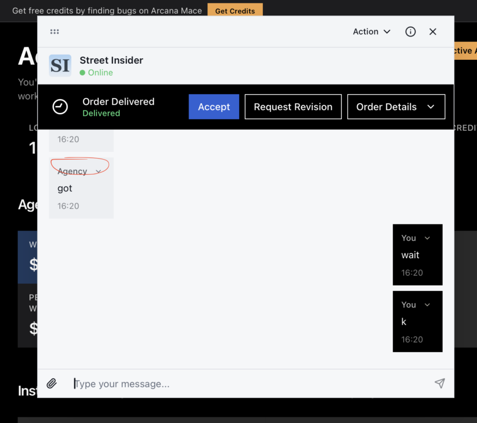Click the Street Insider name
Viewport: 477px width, 423px height.
tap(111, 60)
